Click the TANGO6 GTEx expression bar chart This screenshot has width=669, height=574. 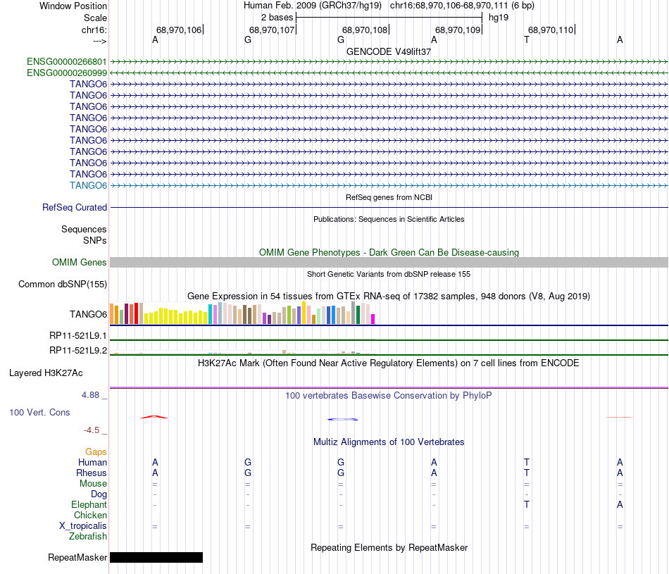click(242, 313)
